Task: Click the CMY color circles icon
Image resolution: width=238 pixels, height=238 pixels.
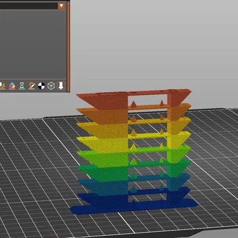Action: pos(12,86)
